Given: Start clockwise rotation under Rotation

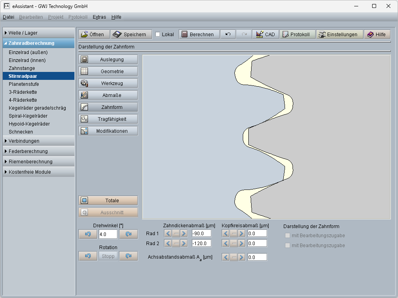Looking at the screenshot, I should click(x=129, y=256).
